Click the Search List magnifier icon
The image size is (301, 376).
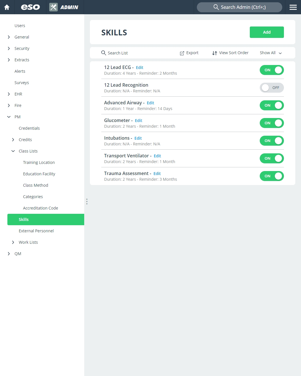pos(104,53)
